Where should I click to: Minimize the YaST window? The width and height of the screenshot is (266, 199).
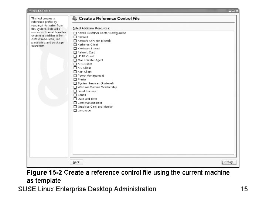click(x=230, y=11)
